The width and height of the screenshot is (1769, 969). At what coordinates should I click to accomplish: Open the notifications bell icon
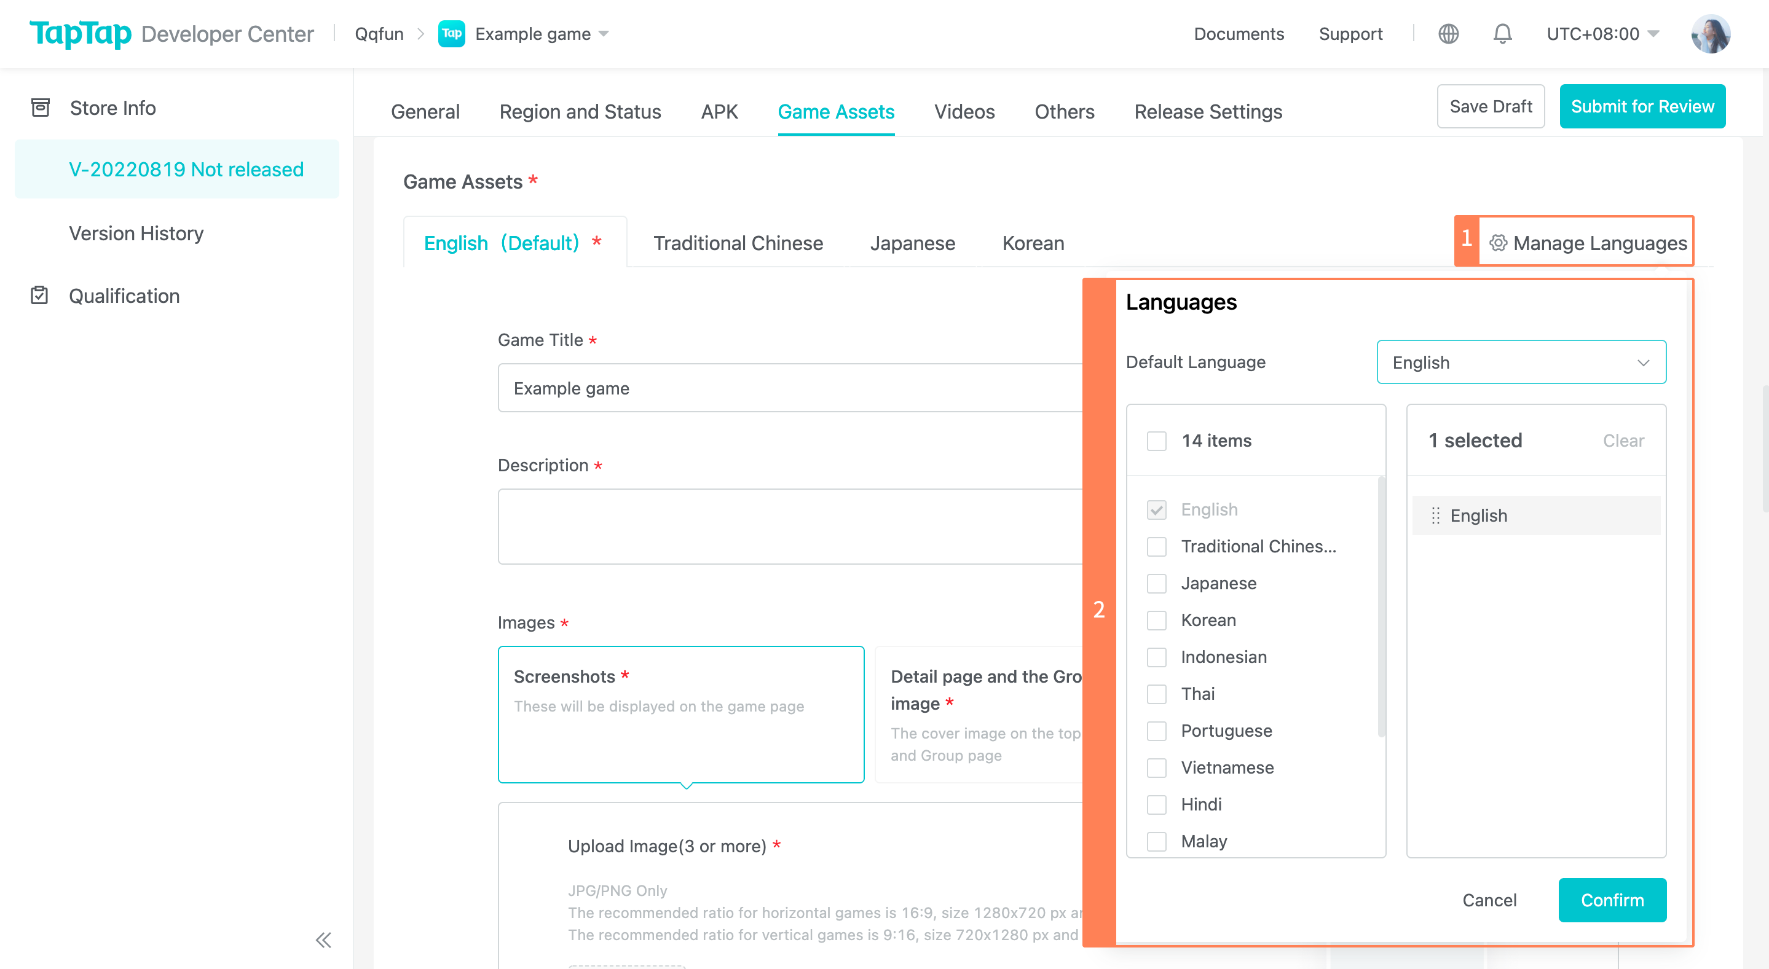(1503, 34)
